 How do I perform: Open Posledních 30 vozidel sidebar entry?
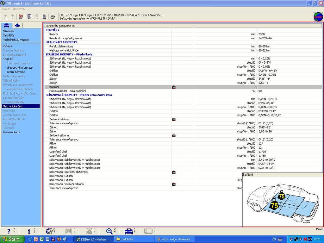(16, 40)
